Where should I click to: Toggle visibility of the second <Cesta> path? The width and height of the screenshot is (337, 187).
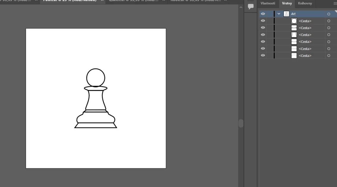263,28
